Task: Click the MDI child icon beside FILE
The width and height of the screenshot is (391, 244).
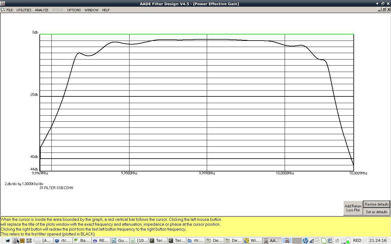Action: click(x=2, y=10)
